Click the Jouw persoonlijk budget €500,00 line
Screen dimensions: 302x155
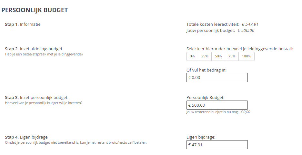pos(220,31)
